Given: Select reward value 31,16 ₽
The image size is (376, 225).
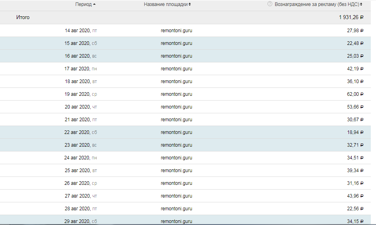Looking at the screenshot, I should pos(355,183).
